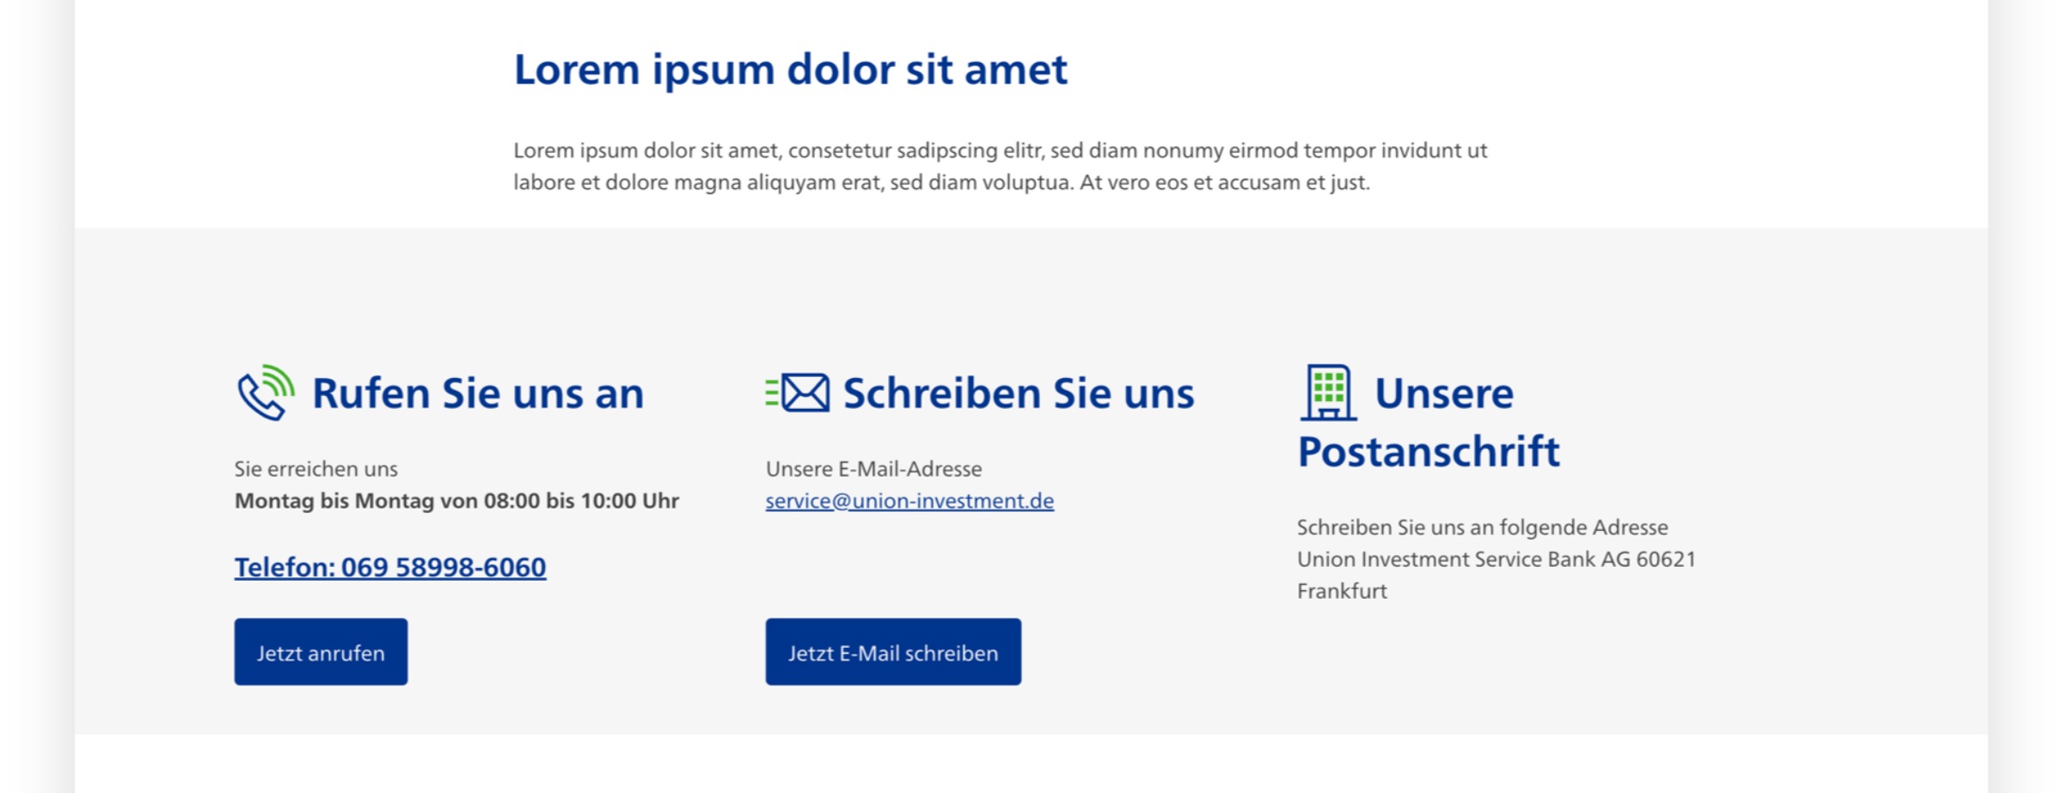
Task: Select the Rufen Sie uns an heading
Action: tap(478, 393)
